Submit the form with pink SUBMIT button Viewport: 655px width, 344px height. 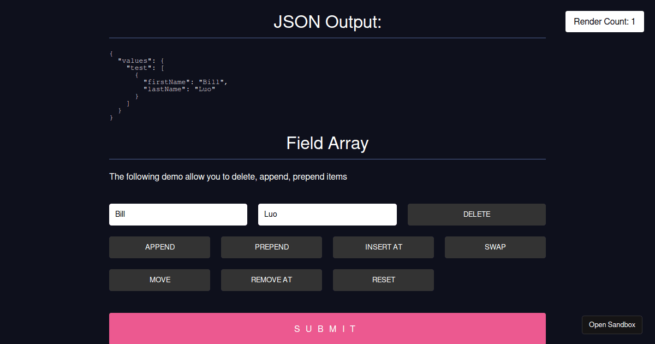(x=327, y=329)
